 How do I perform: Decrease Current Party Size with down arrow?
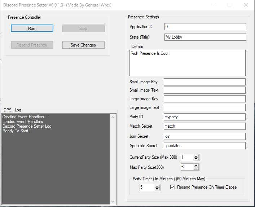pos(196,159)
